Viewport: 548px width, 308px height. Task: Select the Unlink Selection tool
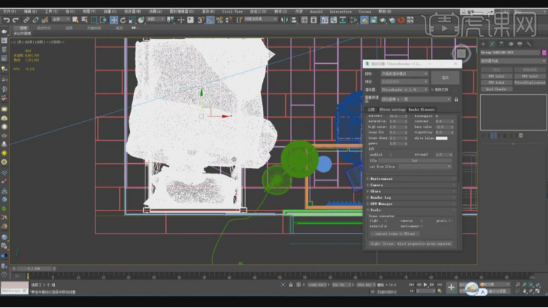36,20
